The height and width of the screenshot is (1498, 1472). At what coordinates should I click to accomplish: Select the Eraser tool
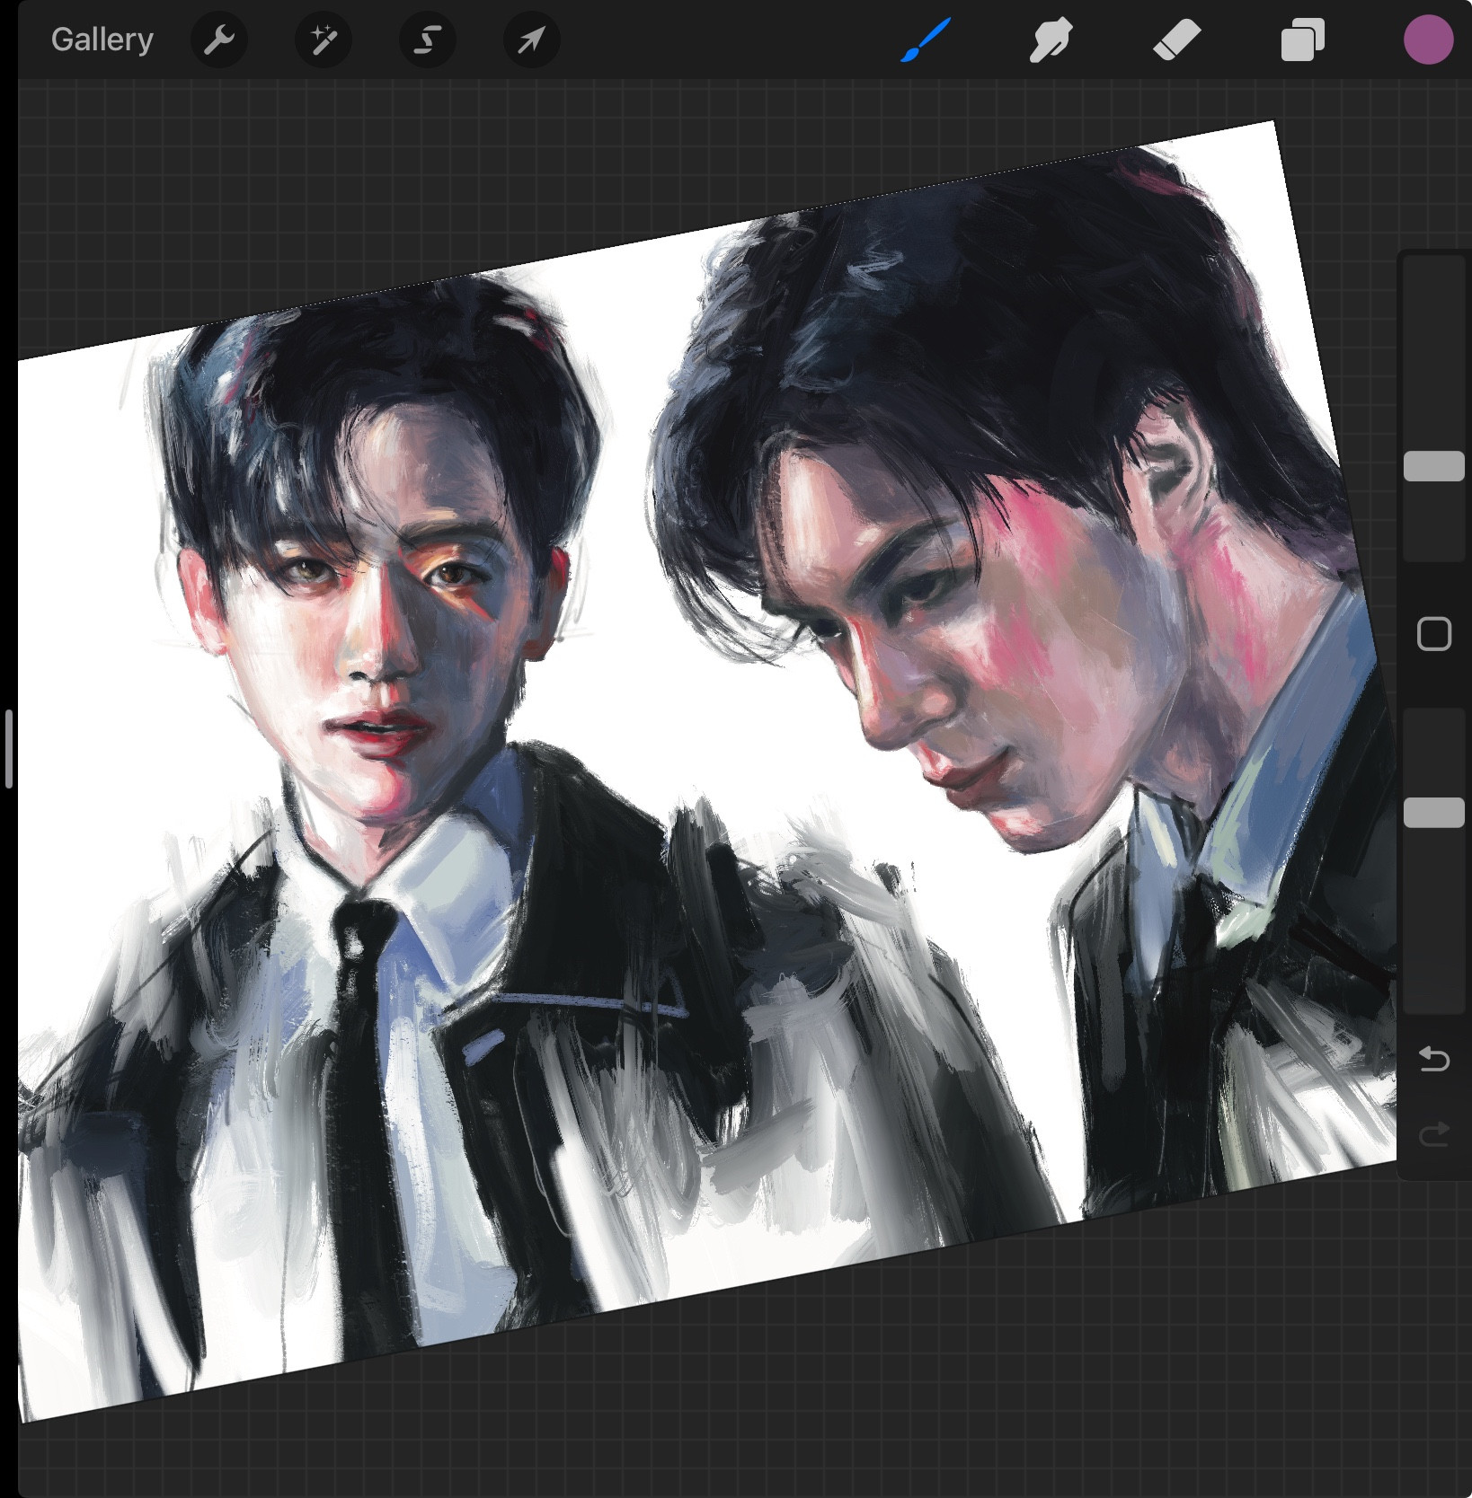1176,40
